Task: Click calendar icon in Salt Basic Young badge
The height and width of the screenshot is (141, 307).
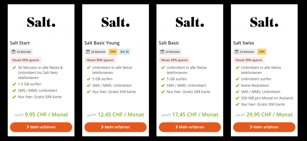Action: 88,52
